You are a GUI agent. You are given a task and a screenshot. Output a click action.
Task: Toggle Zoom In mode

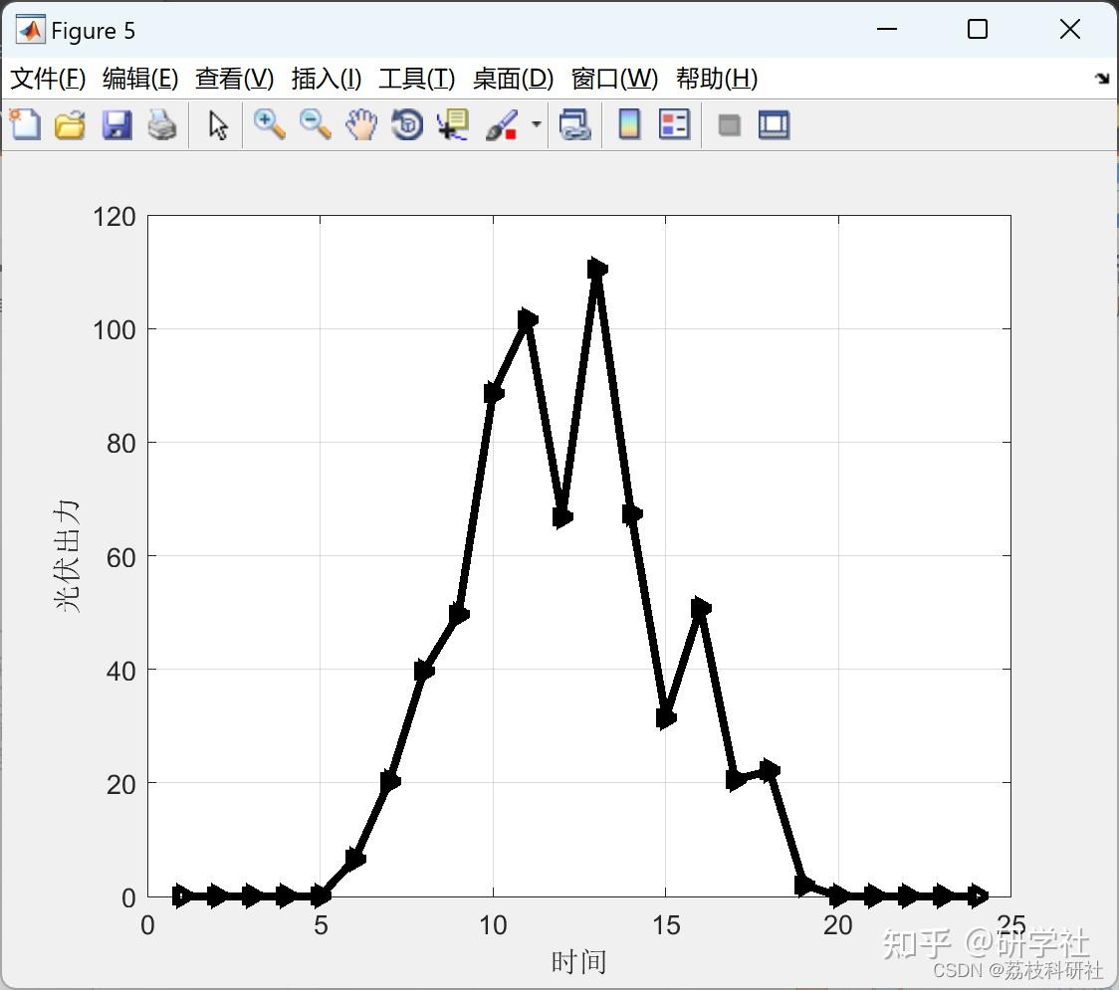[268, 124]
